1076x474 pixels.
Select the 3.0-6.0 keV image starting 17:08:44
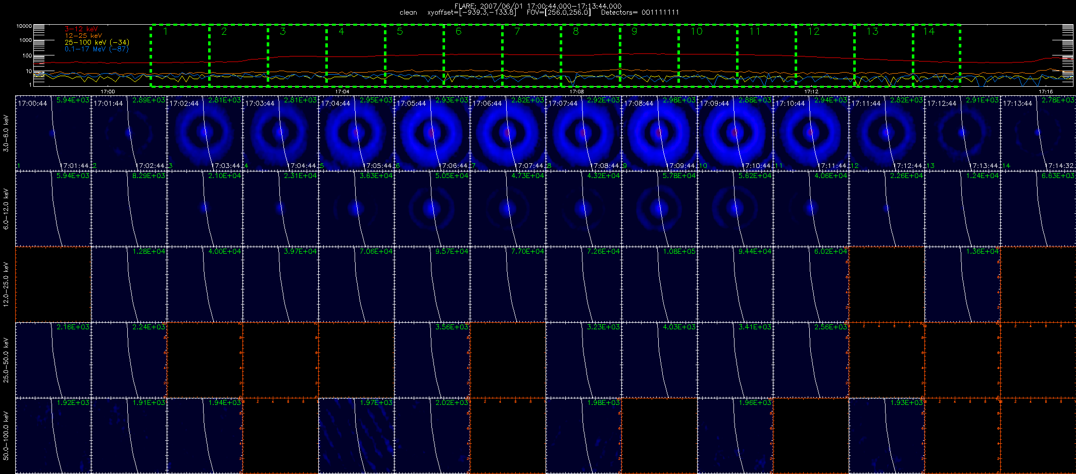click(x=659, y=133)
